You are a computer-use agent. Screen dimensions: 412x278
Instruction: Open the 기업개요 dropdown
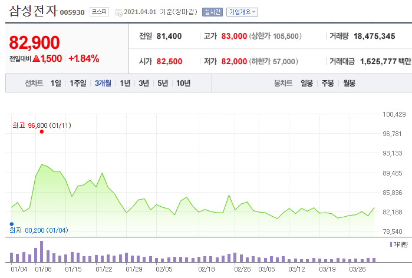pos(242,12)
